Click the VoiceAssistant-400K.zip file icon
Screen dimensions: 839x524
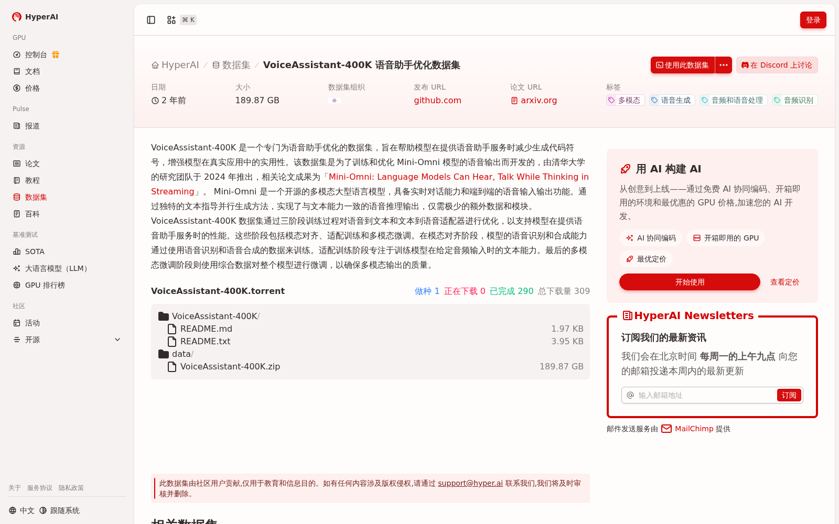(x=172, y=366)
